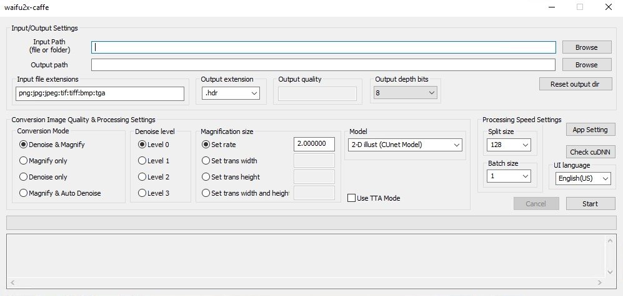Click the Output quality field

point(317,93)
